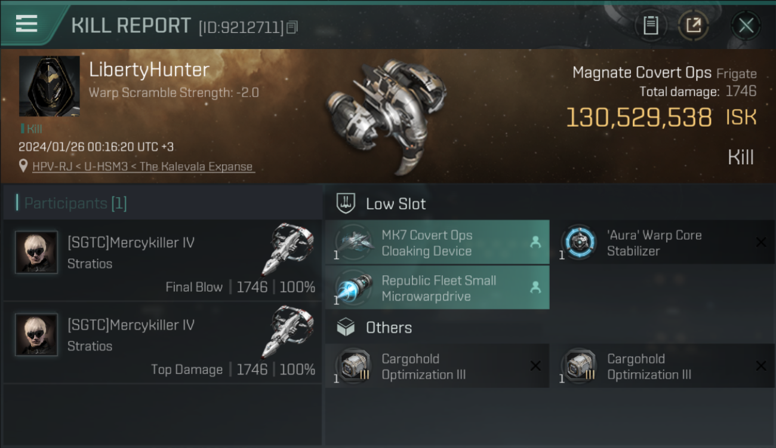776x448 pixels.
Task: Select the MK7 Covert Ops Cloaking Device
Action: pyautogui.click(x=437, y=243)
